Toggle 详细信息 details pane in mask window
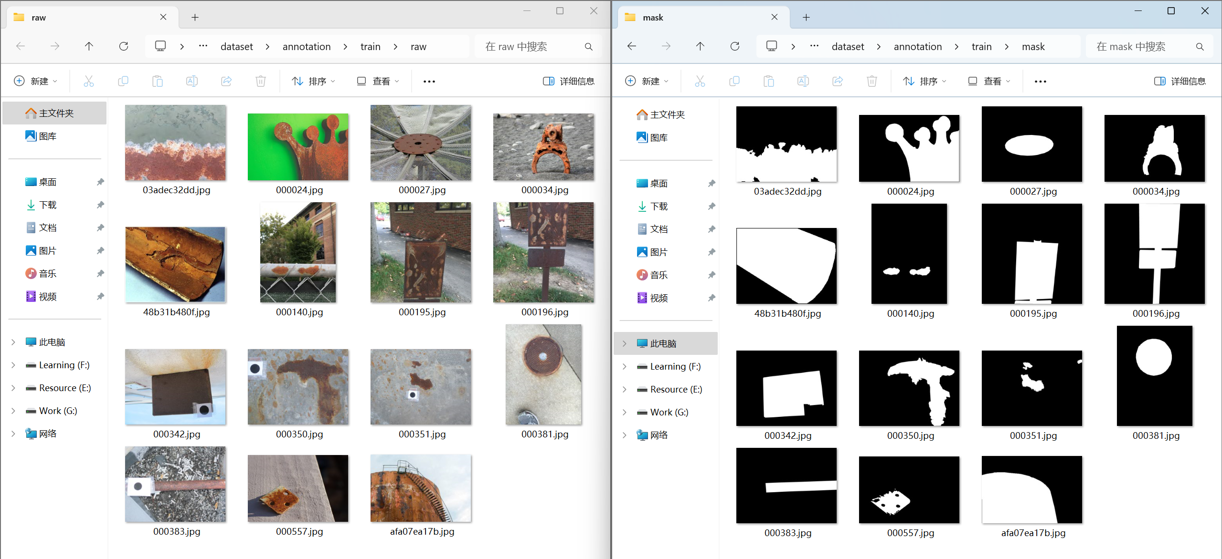This screenshot has height=559, width=1222. tap(1181, 81)
